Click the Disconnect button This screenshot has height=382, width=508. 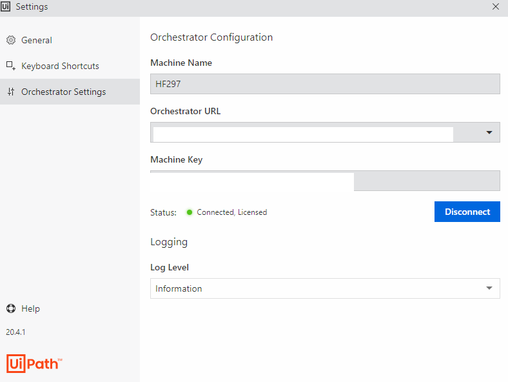[x=467, y=212]
